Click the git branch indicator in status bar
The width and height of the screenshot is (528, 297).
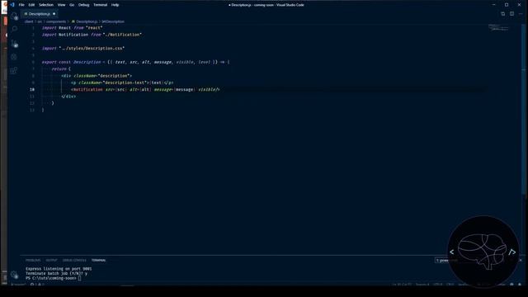[17, 285]
